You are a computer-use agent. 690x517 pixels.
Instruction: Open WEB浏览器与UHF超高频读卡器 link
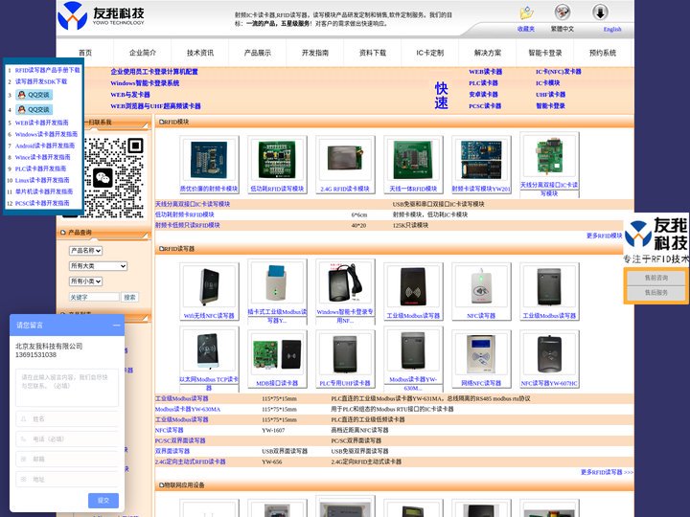pos(155,106)
